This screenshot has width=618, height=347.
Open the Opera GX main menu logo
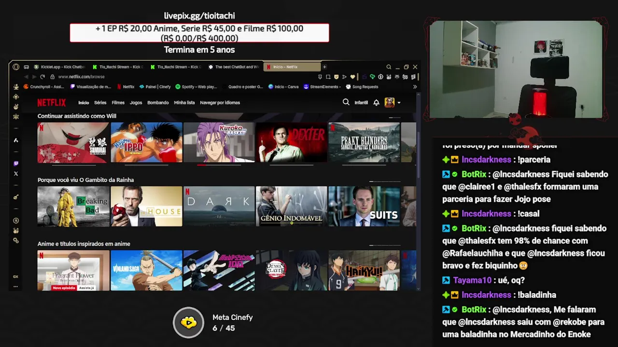[x=16, y=67]
